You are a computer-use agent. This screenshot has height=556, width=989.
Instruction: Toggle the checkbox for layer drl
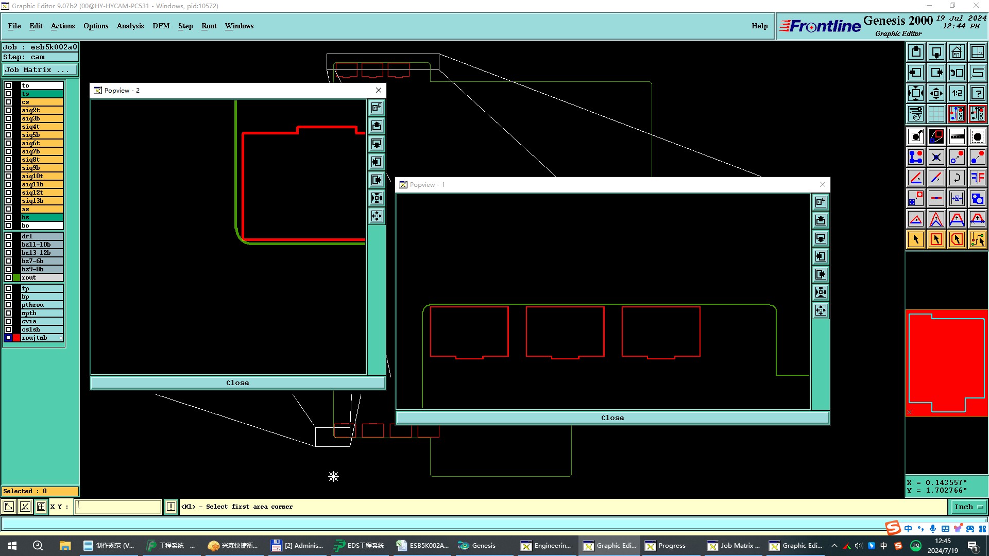(8, 236)
